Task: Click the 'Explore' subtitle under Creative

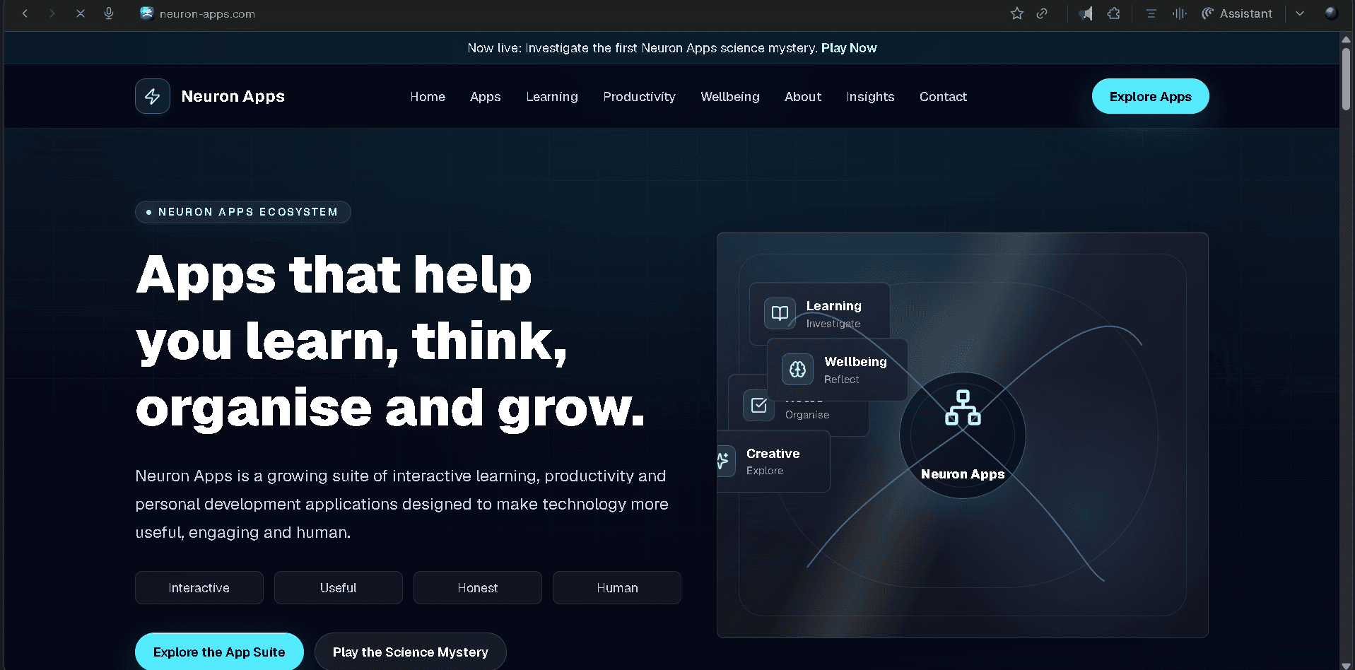Action: 765,471
